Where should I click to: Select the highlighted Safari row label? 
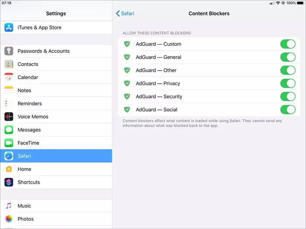coord(24,156)
